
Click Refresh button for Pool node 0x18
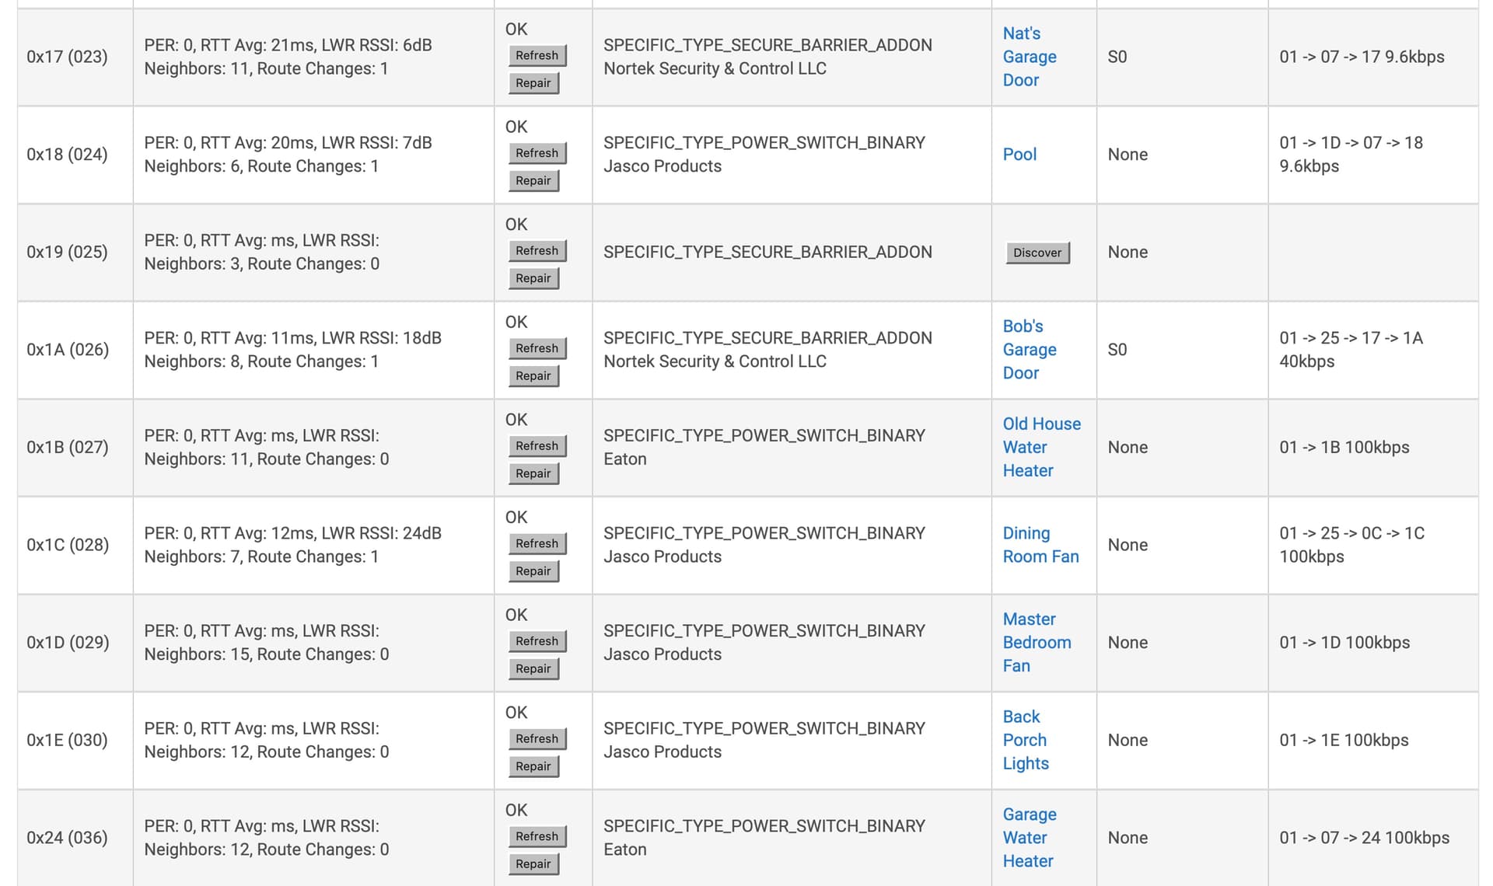click(537, 153)
